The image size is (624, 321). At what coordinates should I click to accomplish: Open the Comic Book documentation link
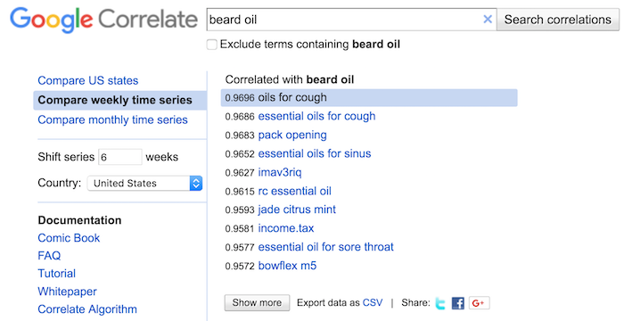(x=69, y=238)
